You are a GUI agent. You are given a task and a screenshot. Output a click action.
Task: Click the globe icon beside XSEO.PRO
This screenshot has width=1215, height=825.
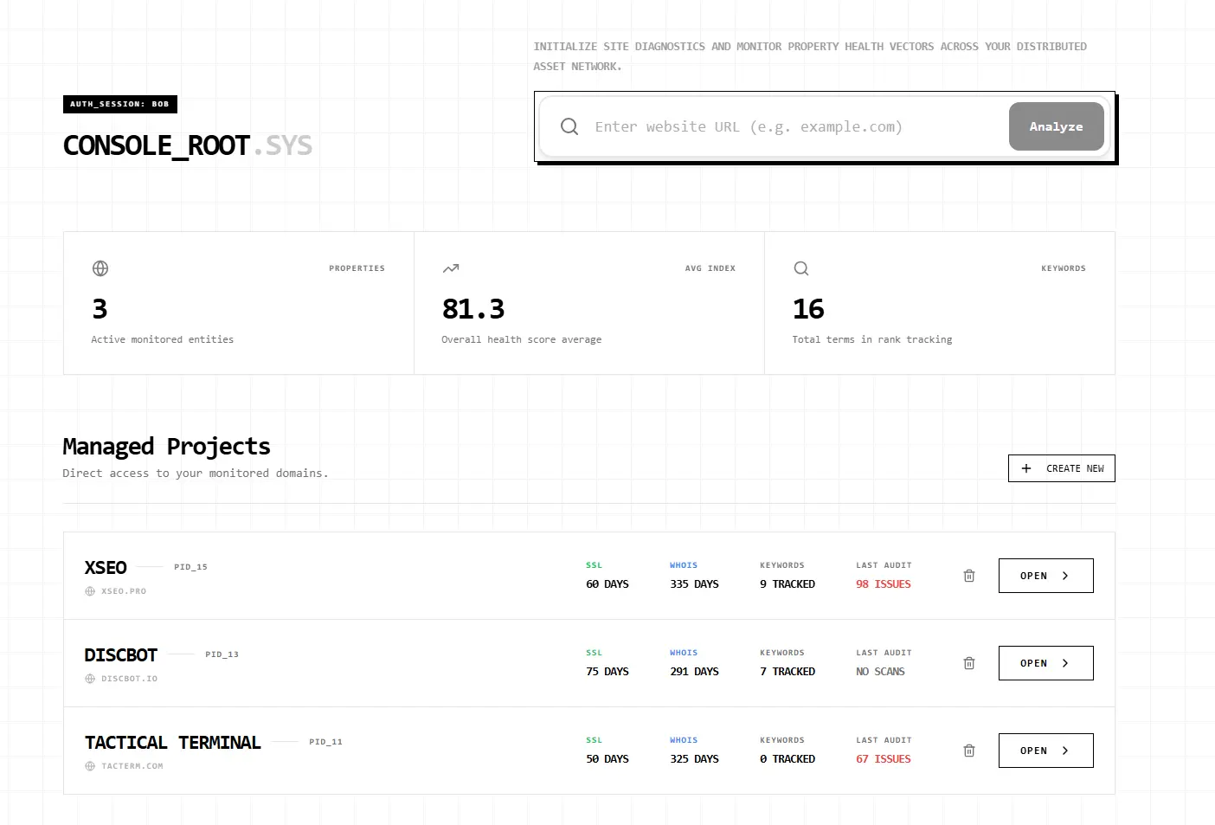(90, 591)
